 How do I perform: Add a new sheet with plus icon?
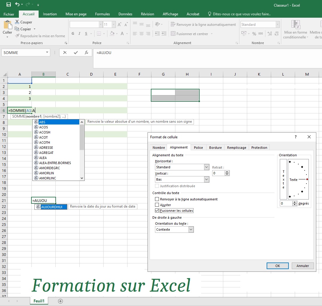(x=60, y=301)
